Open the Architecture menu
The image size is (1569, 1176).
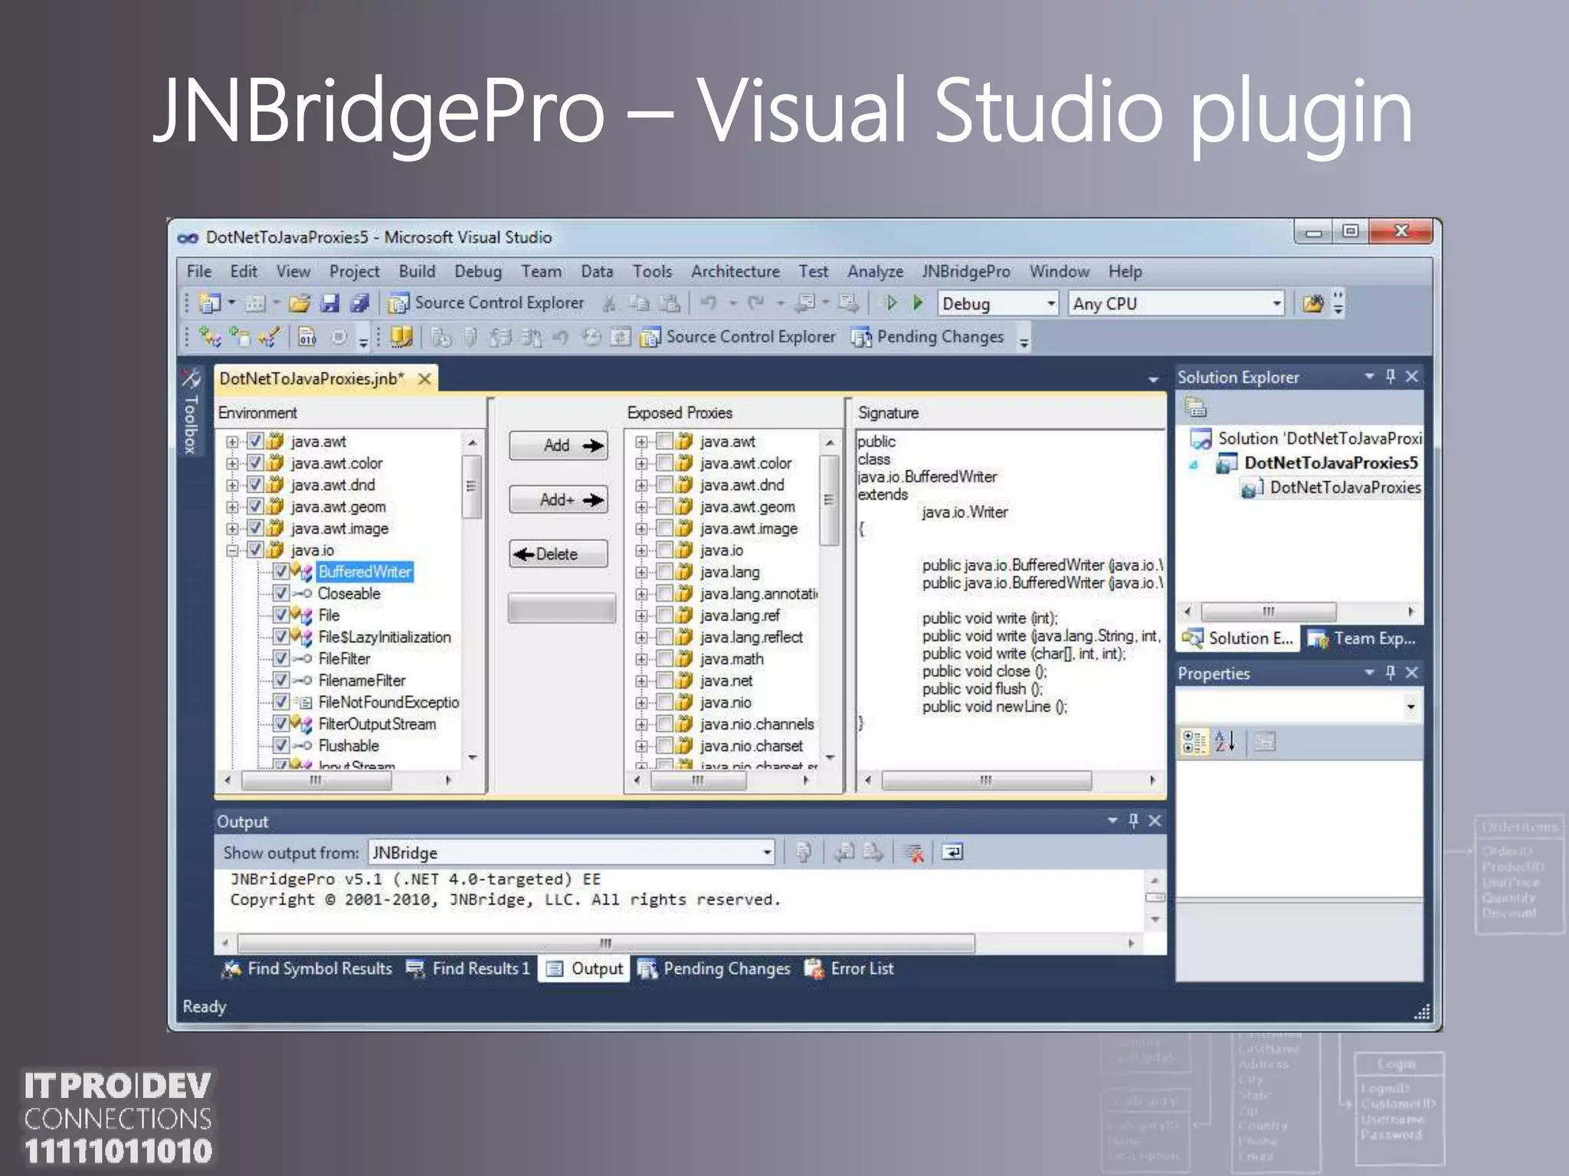(735, 271)
